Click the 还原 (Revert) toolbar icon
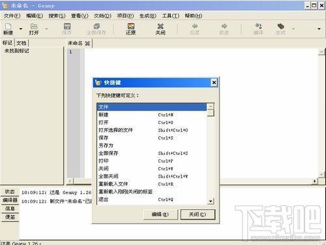The height and width of the screenshot is (245, 326). [130, 29]
